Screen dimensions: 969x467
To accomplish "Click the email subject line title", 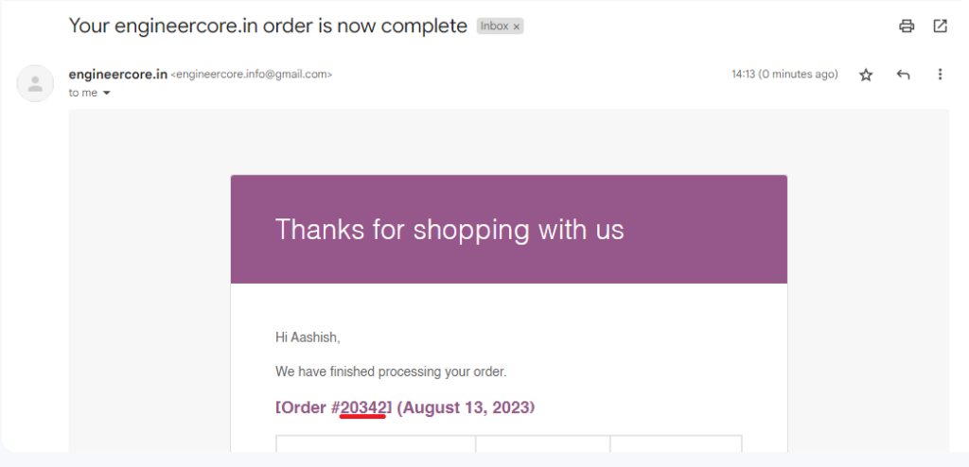I will click(x=268, y=26).
